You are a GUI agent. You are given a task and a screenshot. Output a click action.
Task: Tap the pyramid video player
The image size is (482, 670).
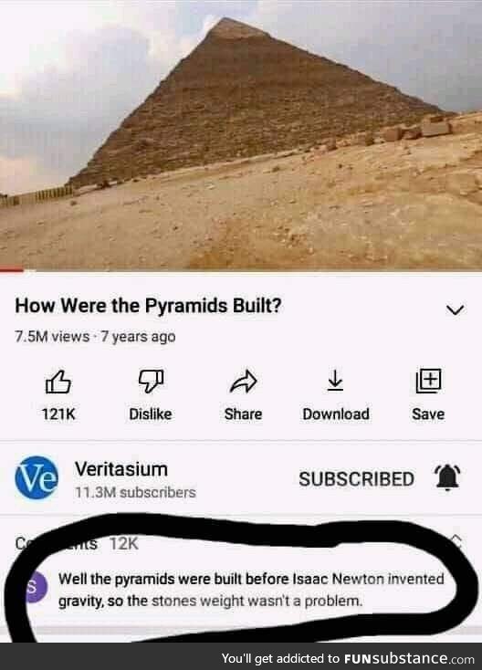pos(241,134)
